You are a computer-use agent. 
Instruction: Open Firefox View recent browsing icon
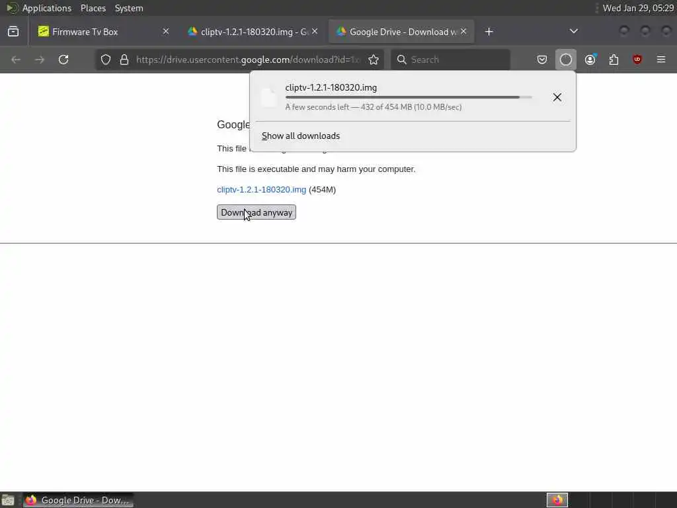[x=13, y=32]
